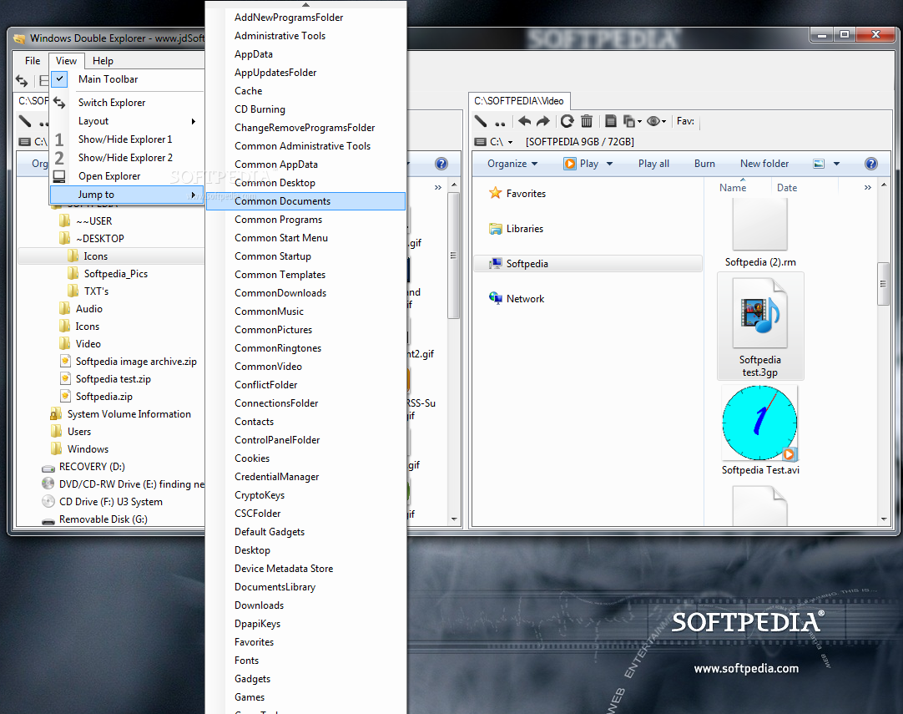Viewport: 903px width, 714px height.
Task: Click the DVD/CD-RW Drive (E:) disc icon
Action: pos(48,484)
